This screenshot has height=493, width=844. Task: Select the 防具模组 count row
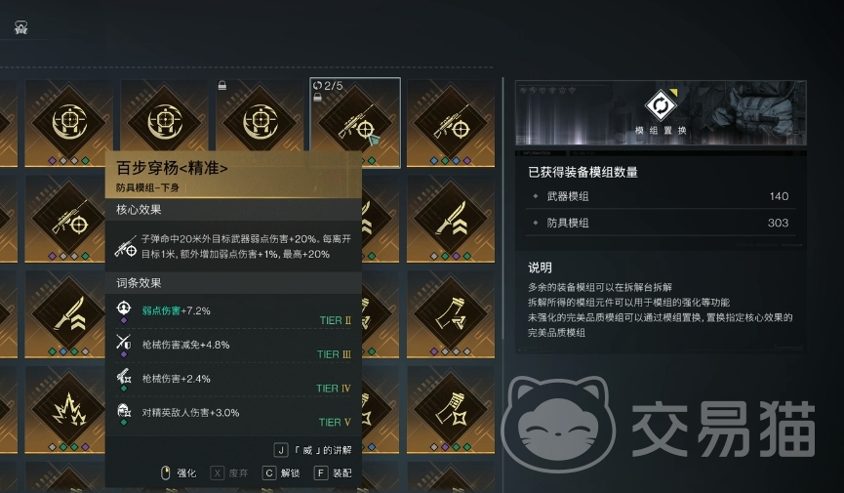661,223
